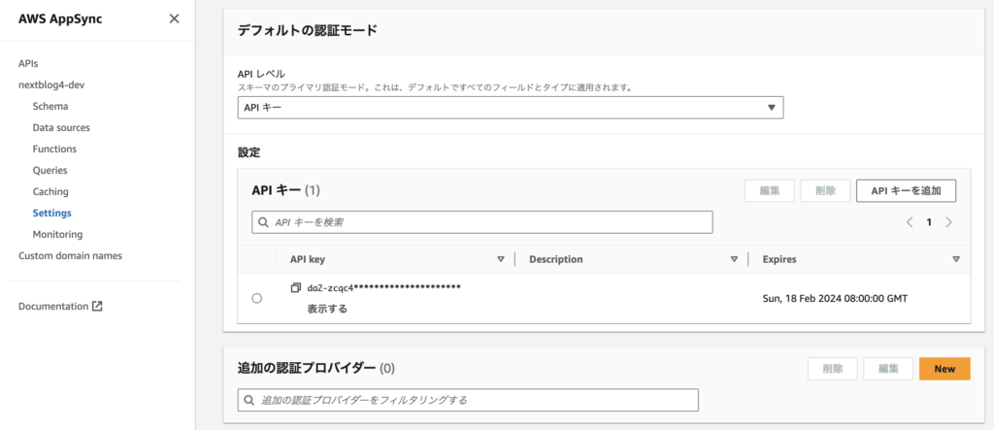Click the auth provider 削除 button
This screenshot has height=430, width=994.
832,369
